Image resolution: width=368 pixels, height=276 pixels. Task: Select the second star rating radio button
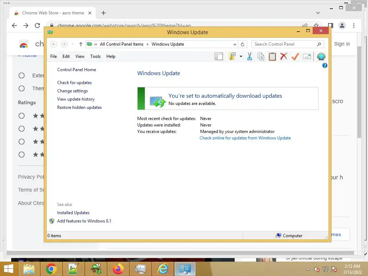click(x=22, y=129)
